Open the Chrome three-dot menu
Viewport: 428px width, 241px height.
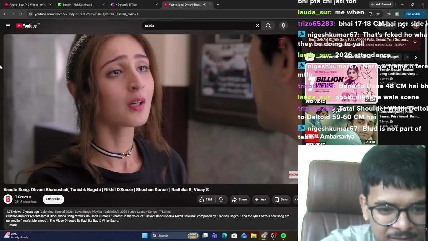click(x=423, y=14)
